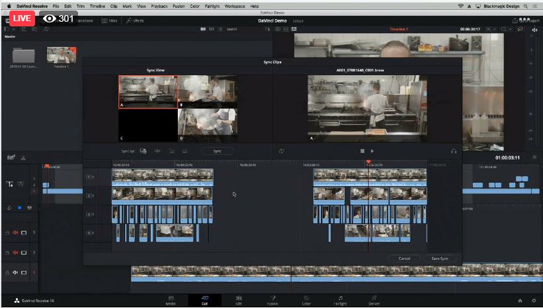Open project settings gear icon

(x=533, y=301)
